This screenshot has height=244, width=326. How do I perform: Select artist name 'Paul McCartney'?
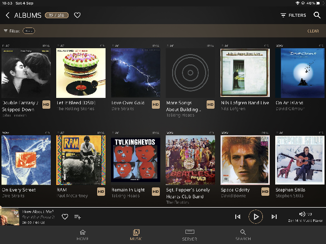[x=72, y=196]
